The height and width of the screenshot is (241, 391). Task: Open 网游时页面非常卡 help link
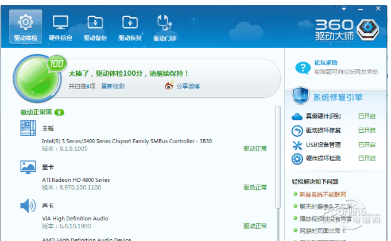(x=323, y=231)
